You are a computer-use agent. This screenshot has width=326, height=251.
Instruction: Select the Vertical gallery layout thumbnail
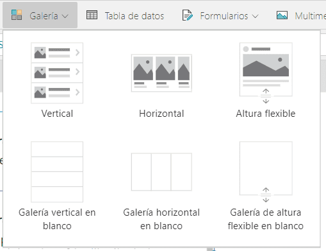tap(57, 73)
